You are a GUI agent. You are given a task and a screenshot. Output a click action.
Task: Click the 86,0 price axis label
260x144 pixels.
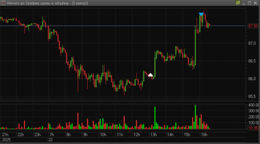click(252, 79)
